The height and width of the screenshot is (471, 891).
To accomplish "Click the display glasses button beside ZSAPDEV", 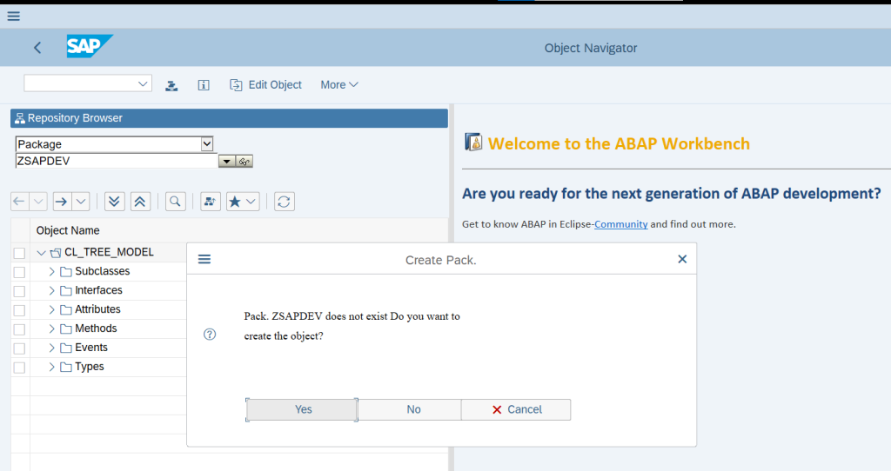I will [x=245, y=161].
